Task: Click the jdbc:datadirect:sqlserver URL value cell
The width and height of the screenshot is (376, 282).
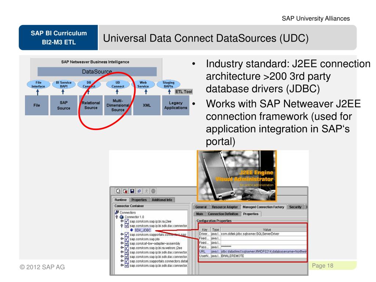Action: 264,252
